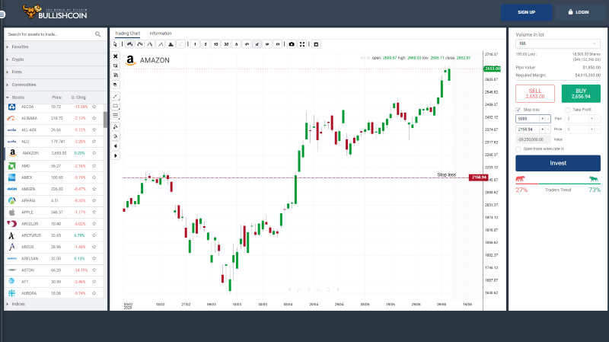Screen dimensions: 609x342
Task: Set chart interval to 1 hour
Action: (236, 44)
